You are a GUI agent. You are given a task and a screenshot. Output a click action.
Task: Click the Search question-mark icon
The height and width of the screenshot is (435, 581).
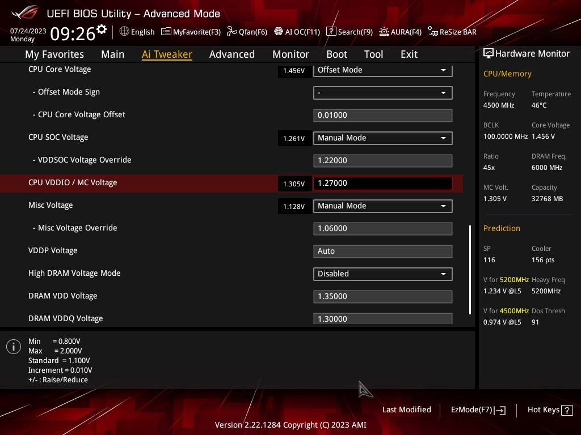(x=331, y=32)
